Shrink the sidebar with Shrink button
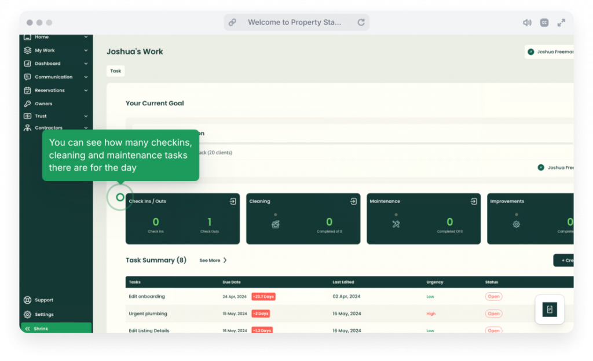 pos(56,329)
